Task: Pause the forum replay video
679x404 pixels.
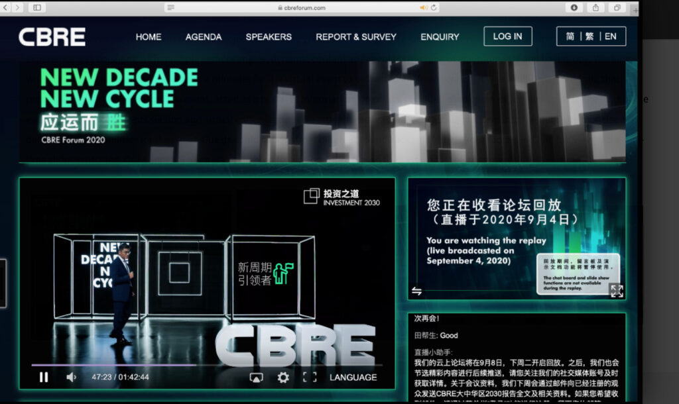Action: point(44,378)
